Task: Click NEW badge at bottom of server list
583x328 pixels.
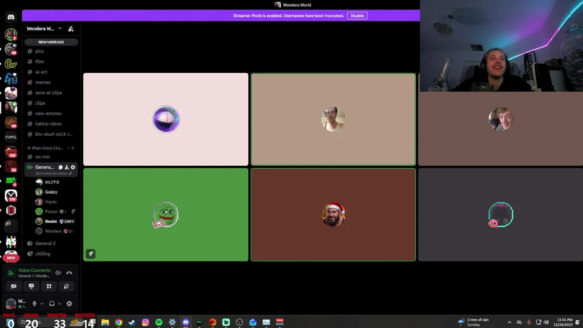Action: point(11,258)
